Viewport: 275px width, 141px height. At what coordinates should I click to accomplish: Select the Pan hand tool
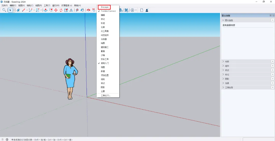pyautogui.click(x=94, y=10)
